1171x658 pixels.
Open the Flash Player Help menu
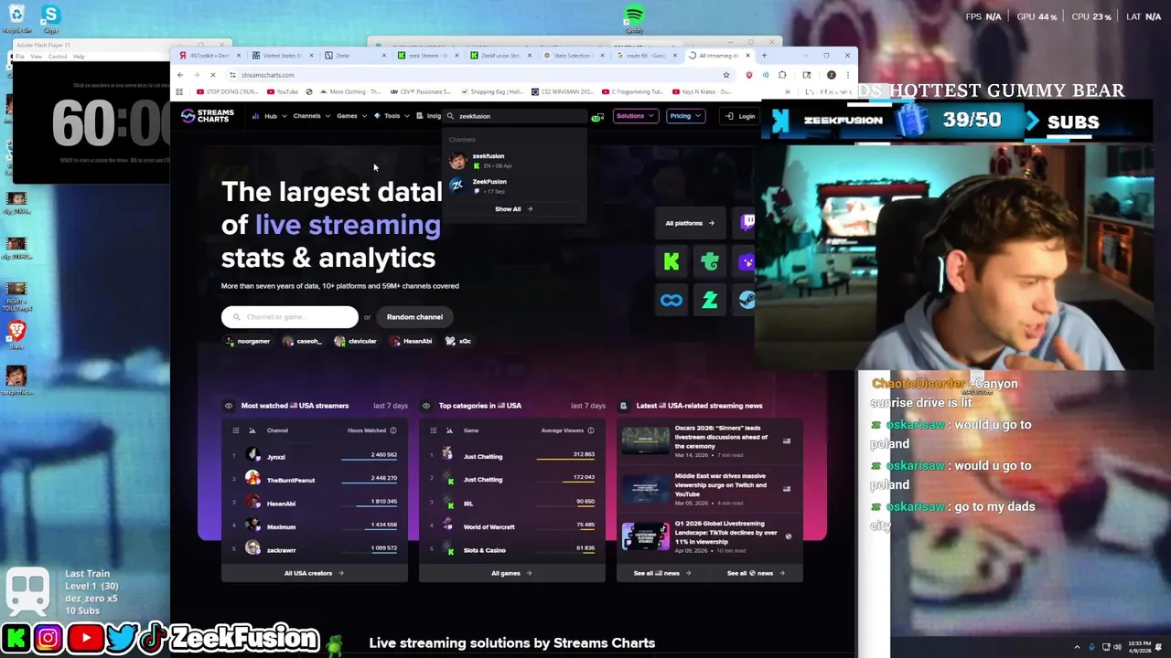[x=79, y=57]
